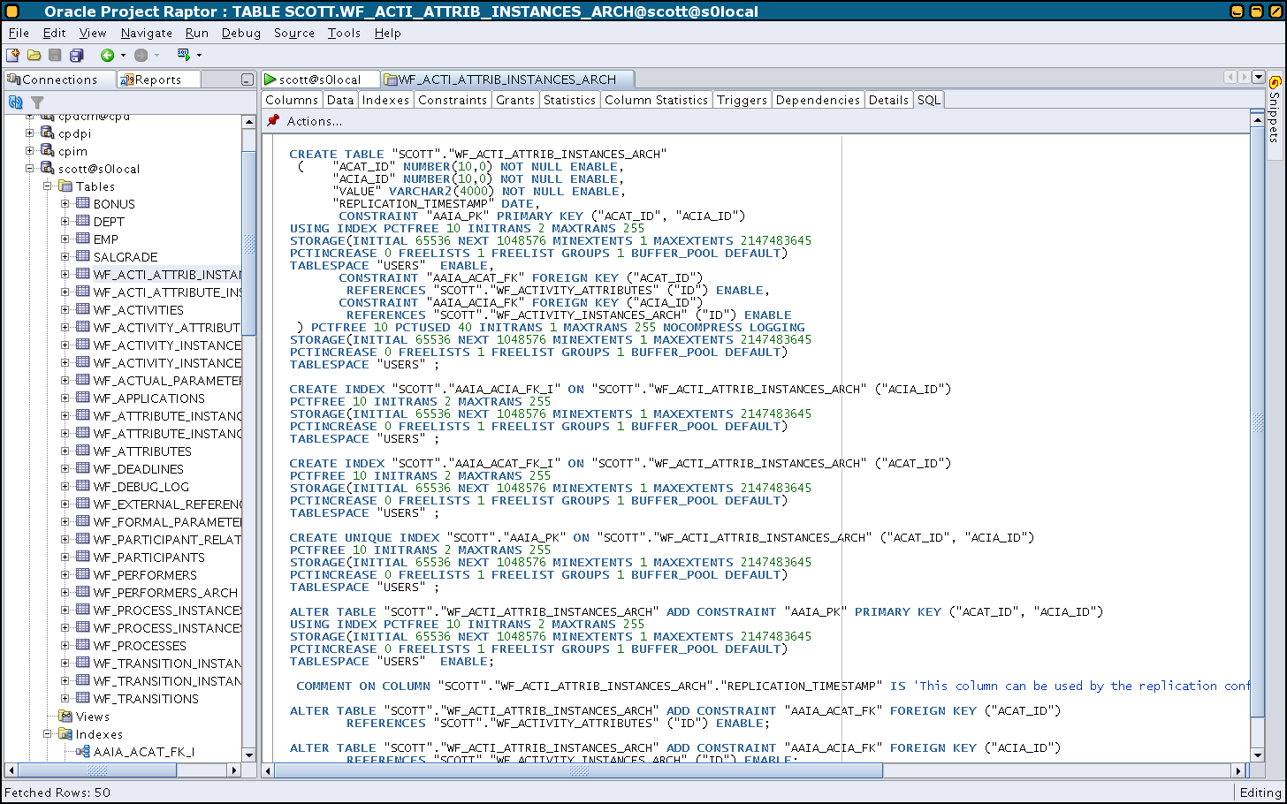Image resolution: width=1287 pixels, height=804 pixels.
Task: Click the 'Fetched Rows: 50' status text
Action: pos(57,793)
